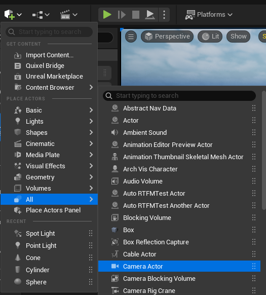
Task: Select Camera Actor from the list
Action: click(x=179, y=266)
